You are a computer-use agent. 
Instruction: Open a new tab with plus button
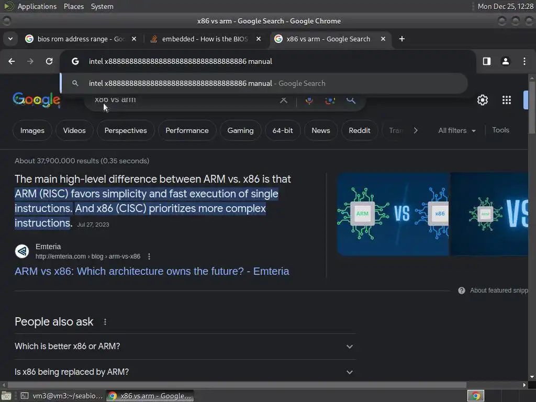click(x=402, y=39)
